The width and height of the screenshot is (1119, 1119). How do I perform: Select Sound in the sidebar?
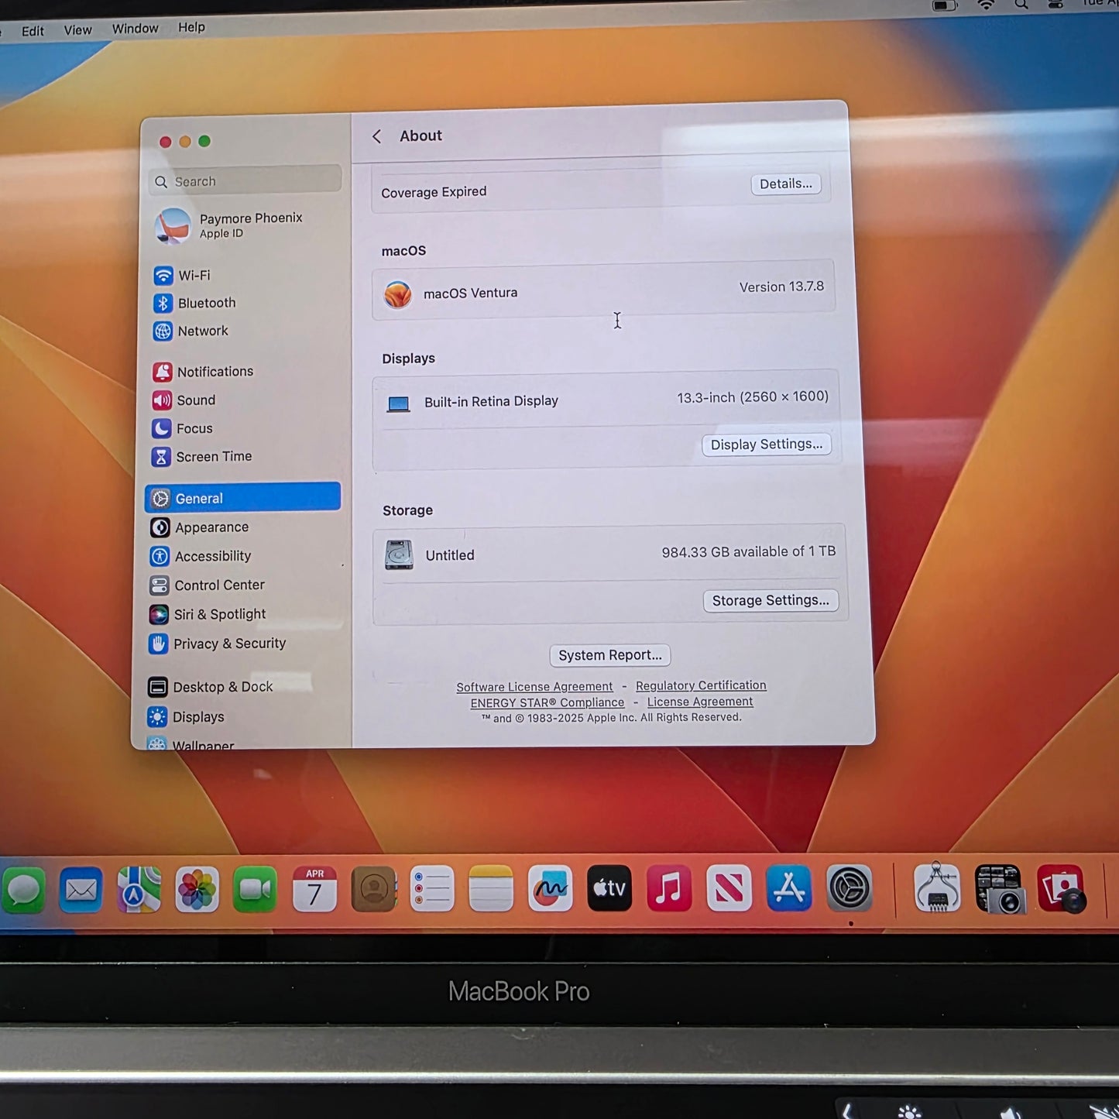(x=195, y=400)
